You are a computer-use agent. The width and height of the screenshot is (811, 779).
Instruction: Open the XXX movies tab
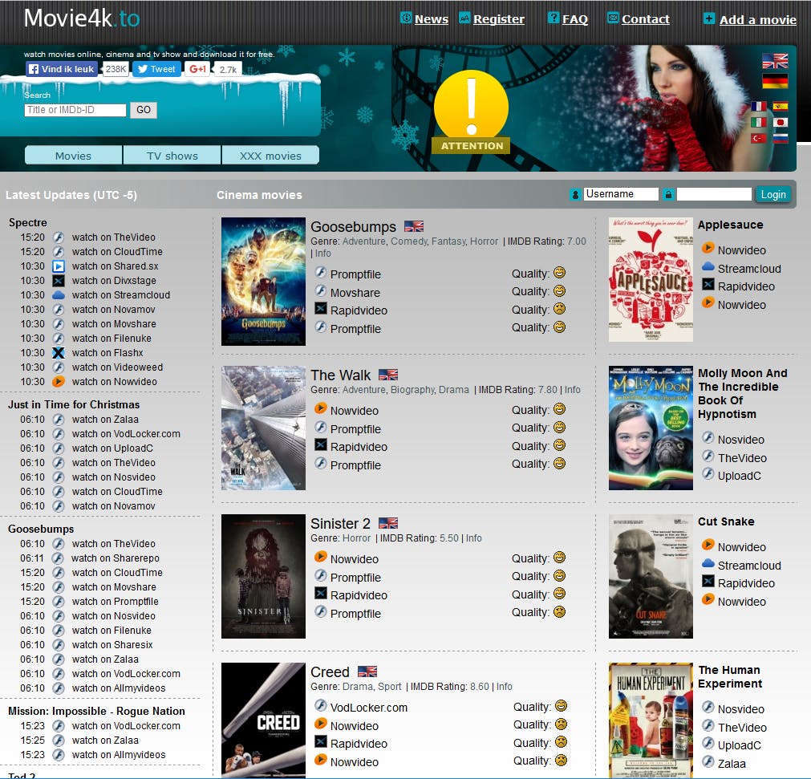coord(270,155)
